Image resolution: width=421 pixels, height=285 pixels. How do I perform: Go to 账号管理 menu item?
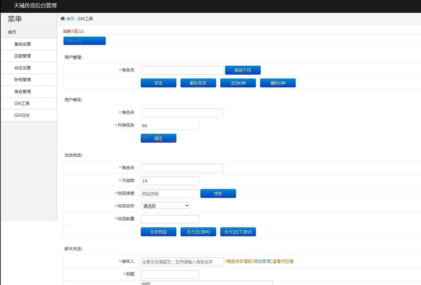(x=22, y=80)
